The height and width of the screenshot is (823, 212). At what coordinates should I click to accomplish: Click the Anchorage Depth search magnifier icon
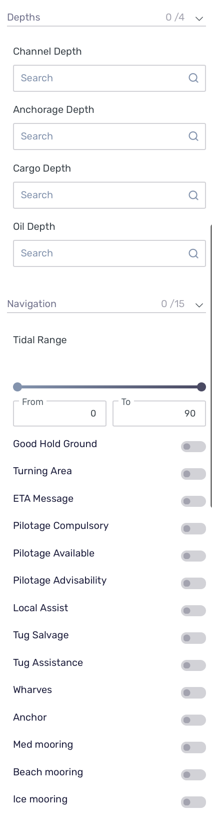coord(193,136)
